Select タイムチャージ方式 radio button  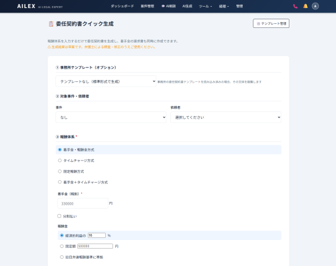(60, 161)
